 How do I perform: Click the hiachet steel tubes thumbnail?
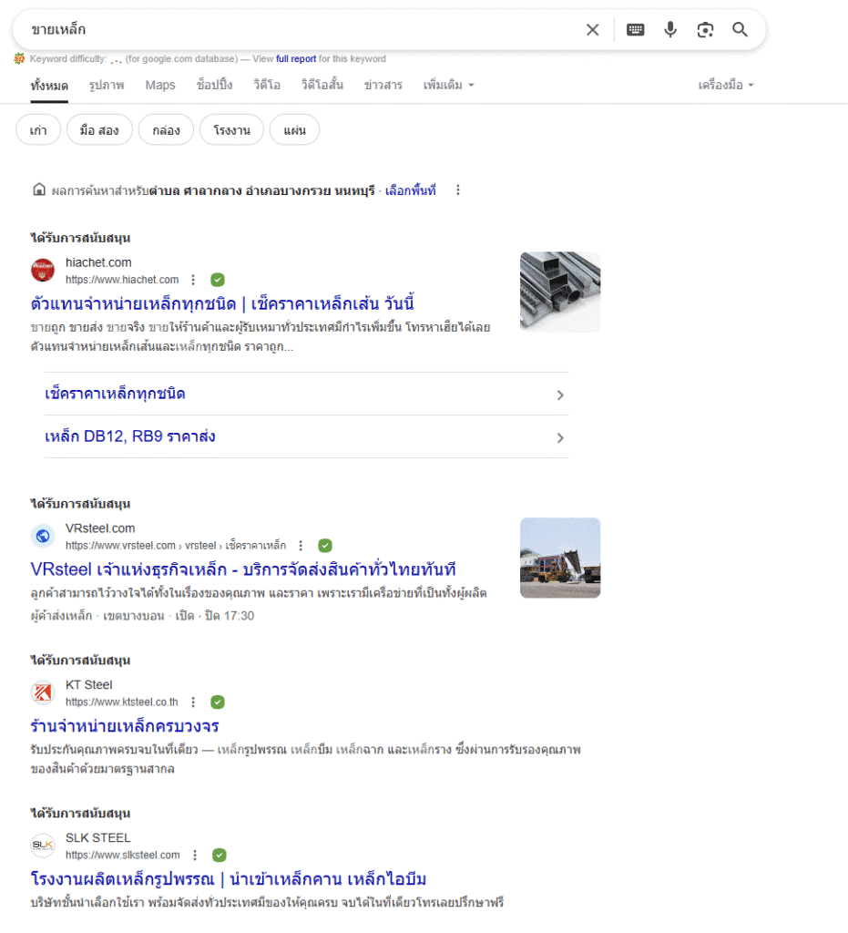[x=560, y=292]
